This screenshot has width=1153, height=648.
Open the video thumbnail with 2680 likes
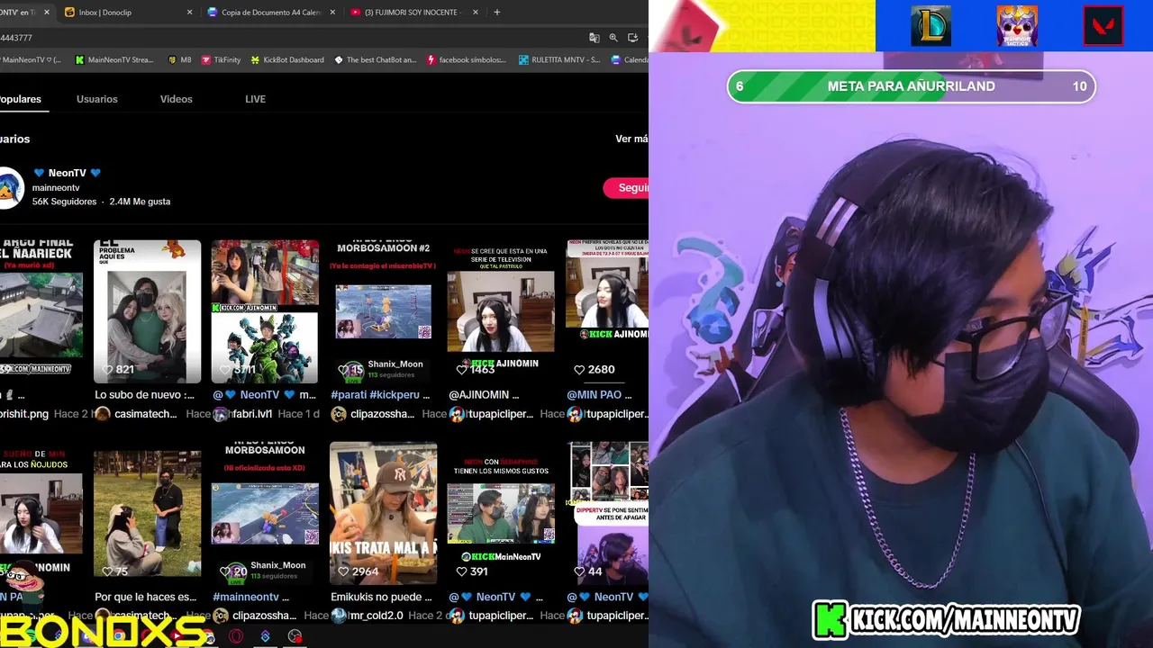click(607, 311)
